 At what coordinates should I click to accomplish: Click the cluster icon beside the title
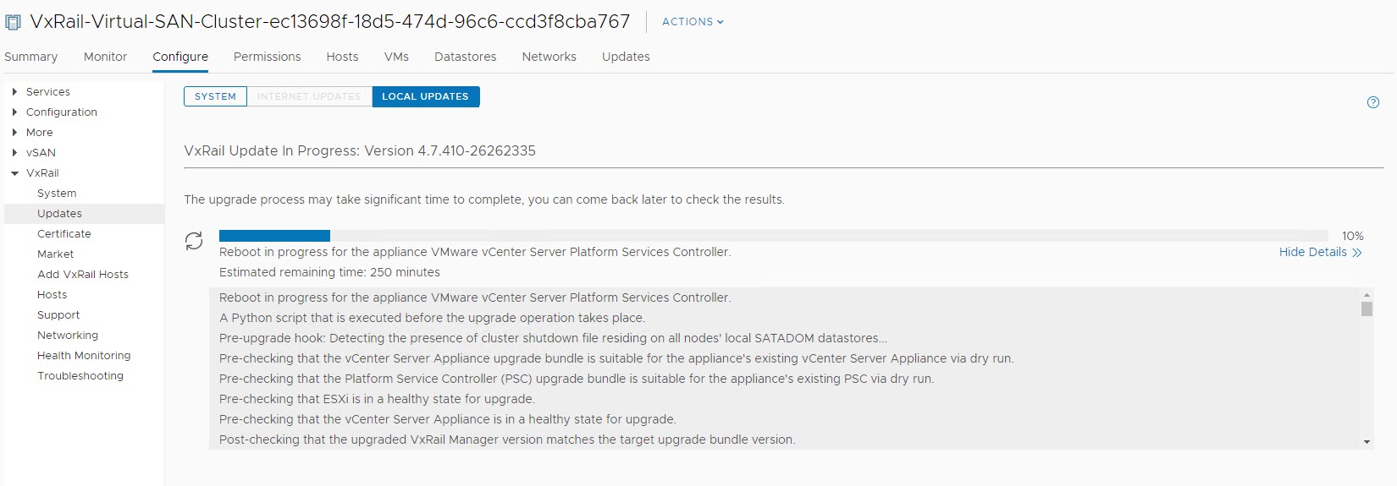(x=13, y=22)
